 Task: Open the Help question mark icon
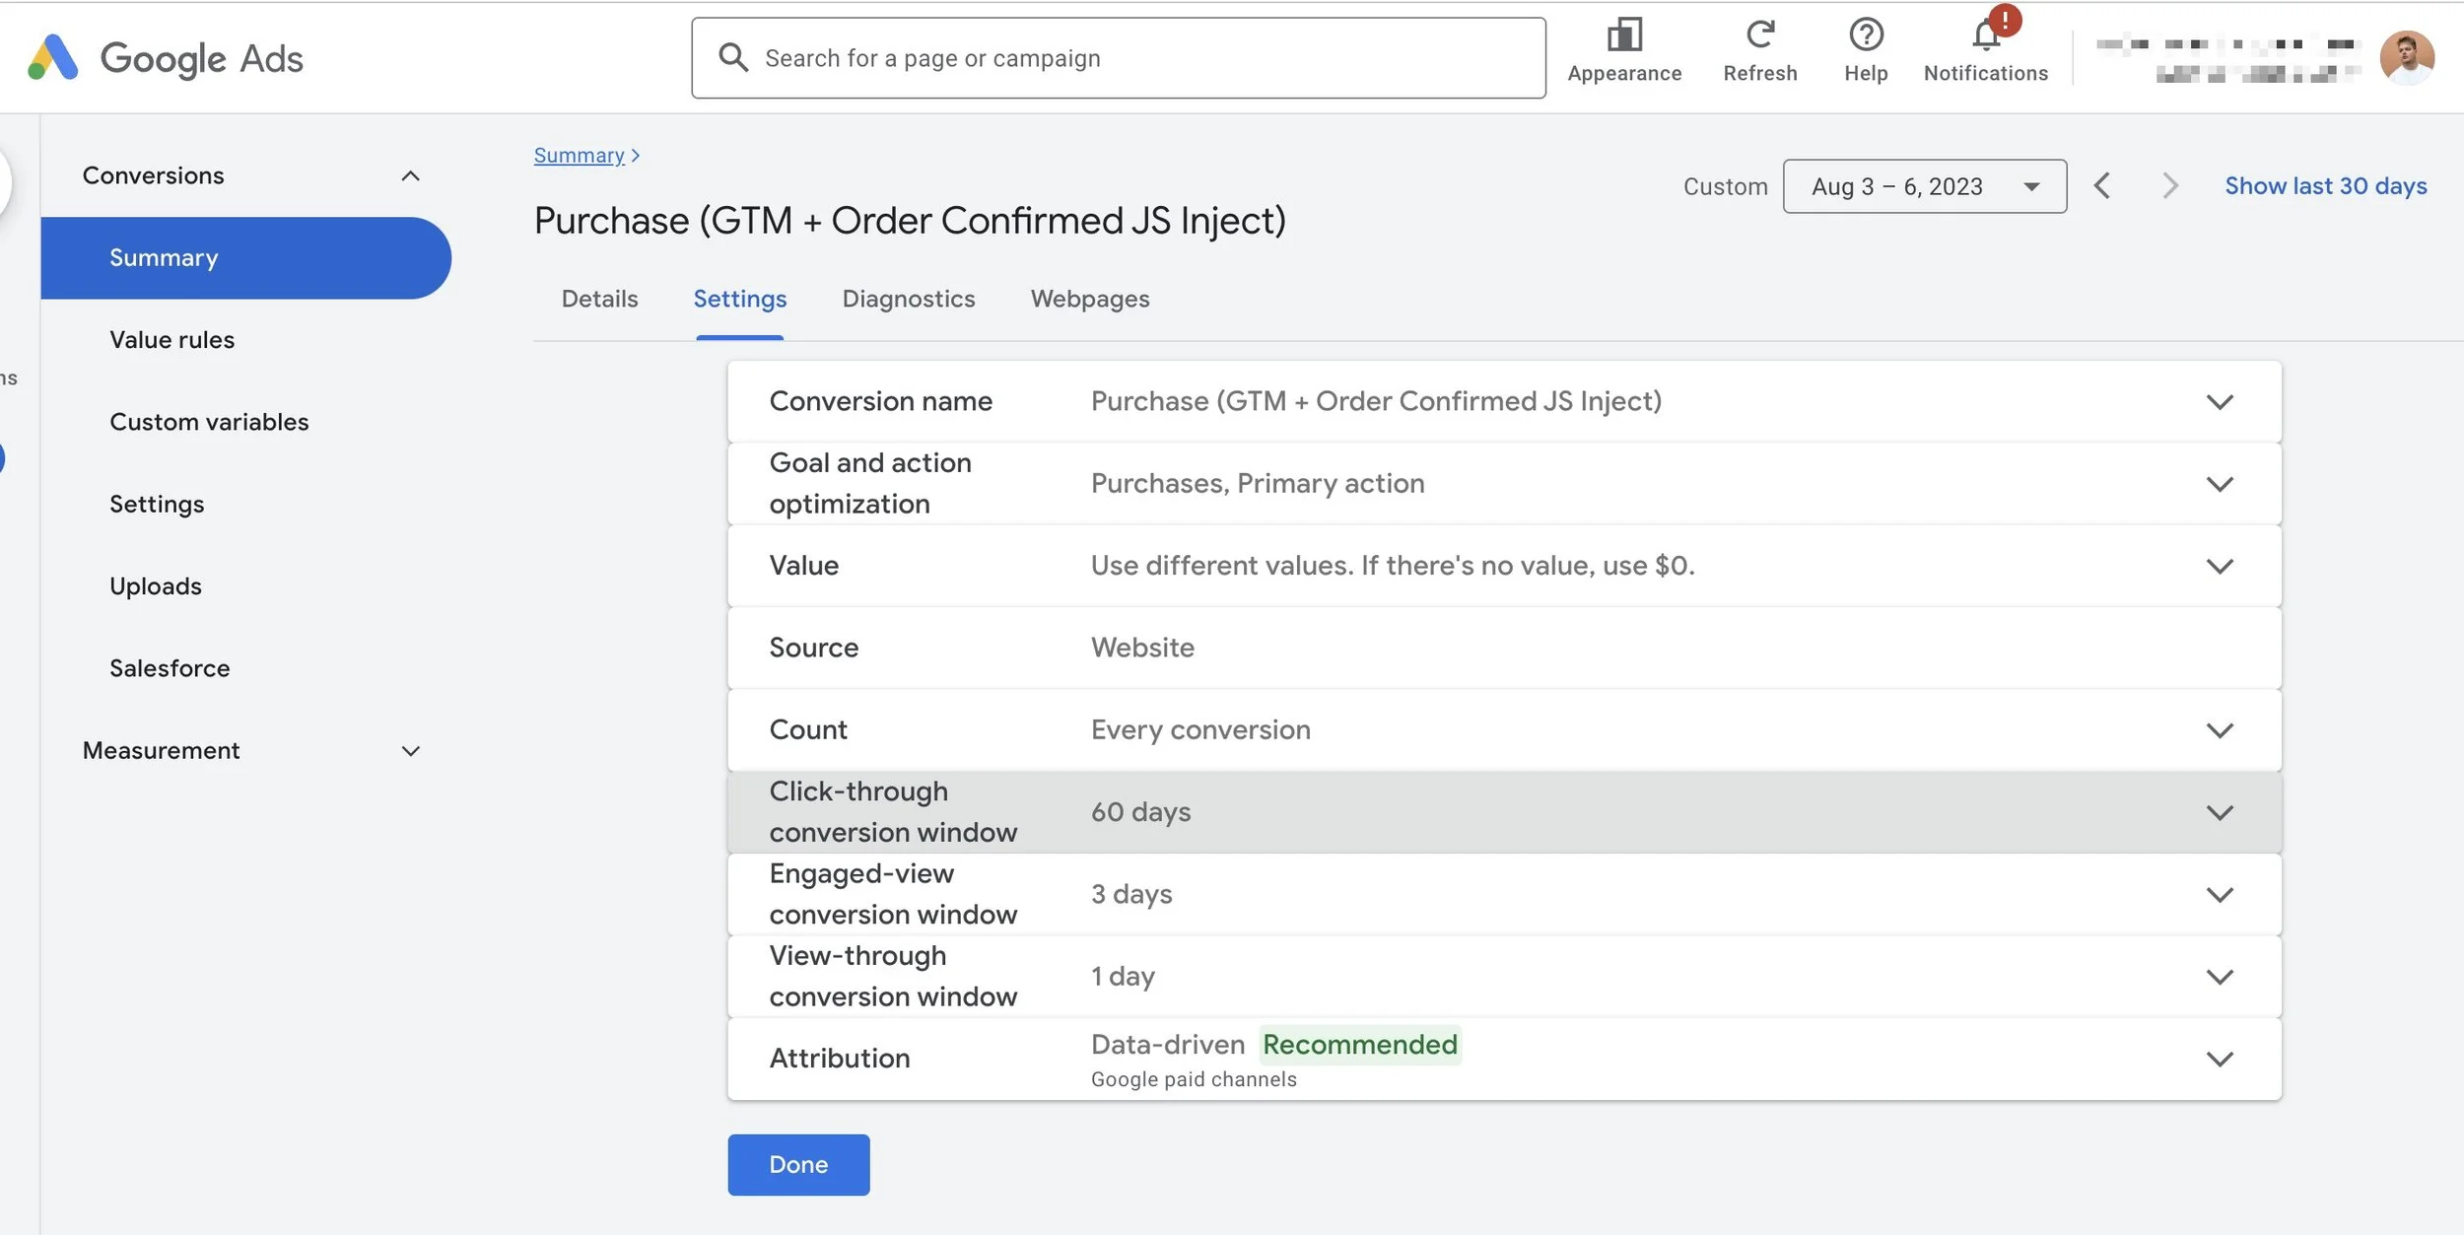click(x=1865, y=36)
